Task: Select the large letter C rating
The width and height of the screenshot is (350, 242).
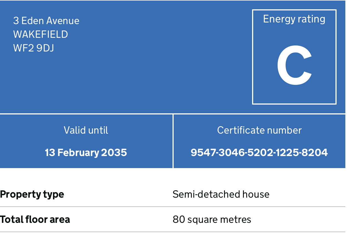Action: point(294,66)
